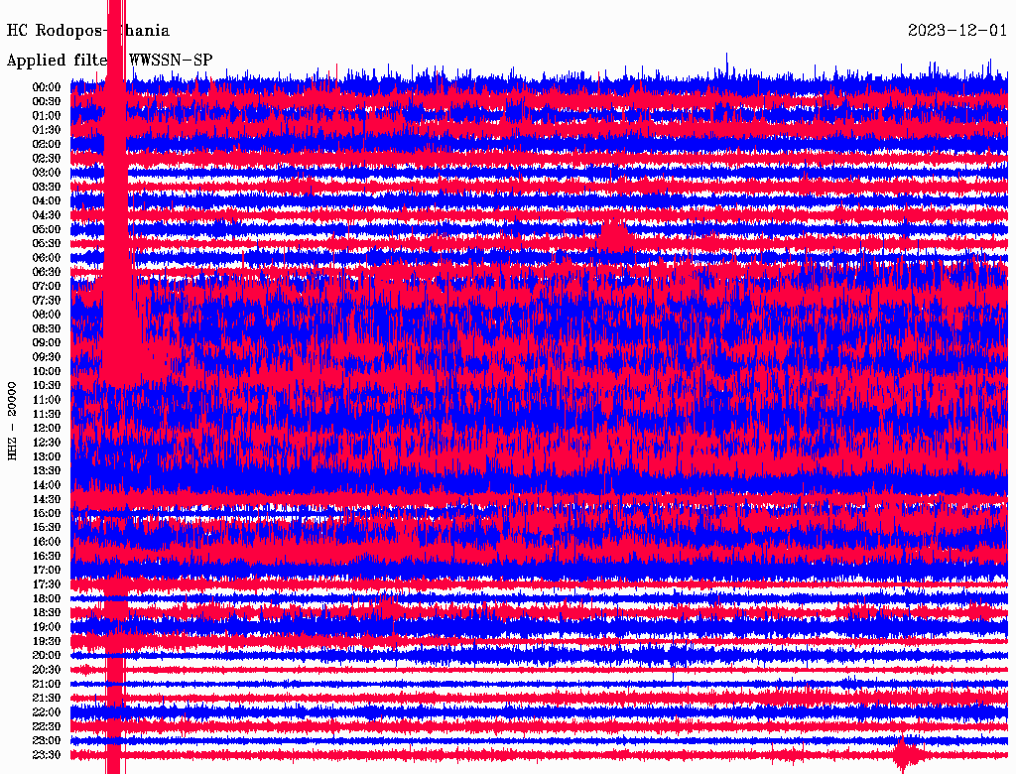Click the 07:30 time label
1016x774 pixels.
pyautogui.click(x=47, y=300)
